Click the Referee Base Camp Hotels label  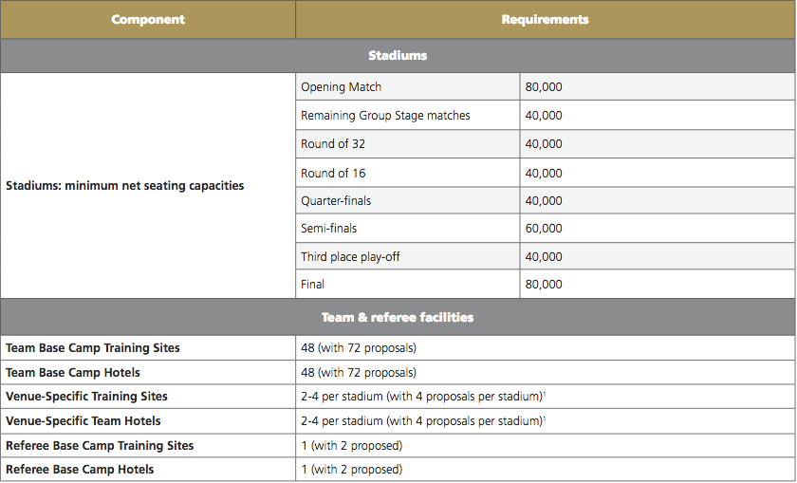point(80,470)
